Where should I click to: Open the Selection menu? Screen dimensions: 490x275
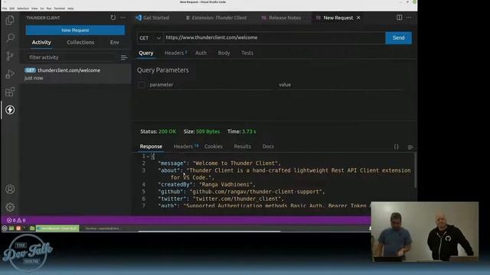23,8
